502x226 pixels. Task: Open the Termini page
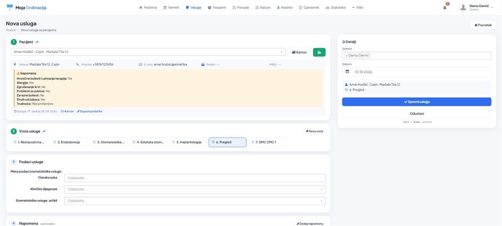171,7
